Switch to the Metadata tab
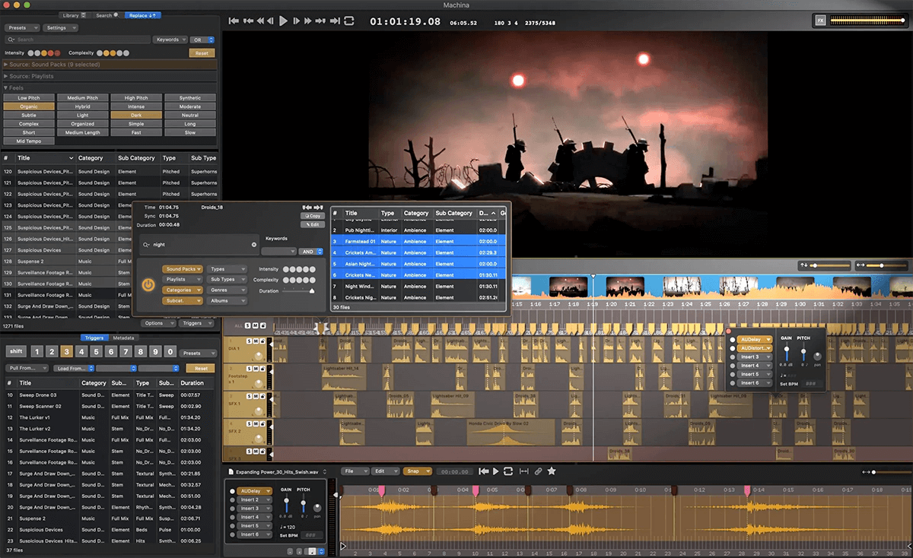The height and width of the screenshot is (558, 913). [125, 338]
